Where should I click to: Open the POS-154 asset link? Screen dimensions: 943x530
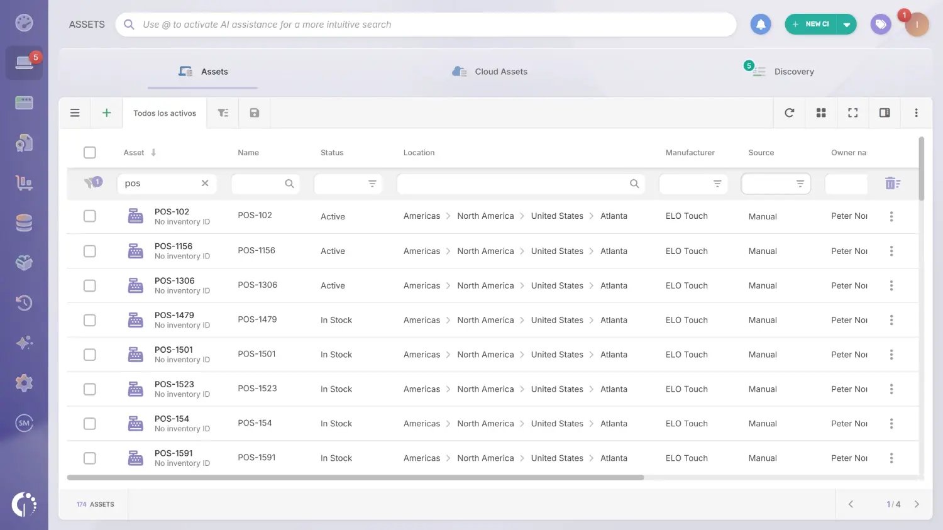tap(172, 419)
